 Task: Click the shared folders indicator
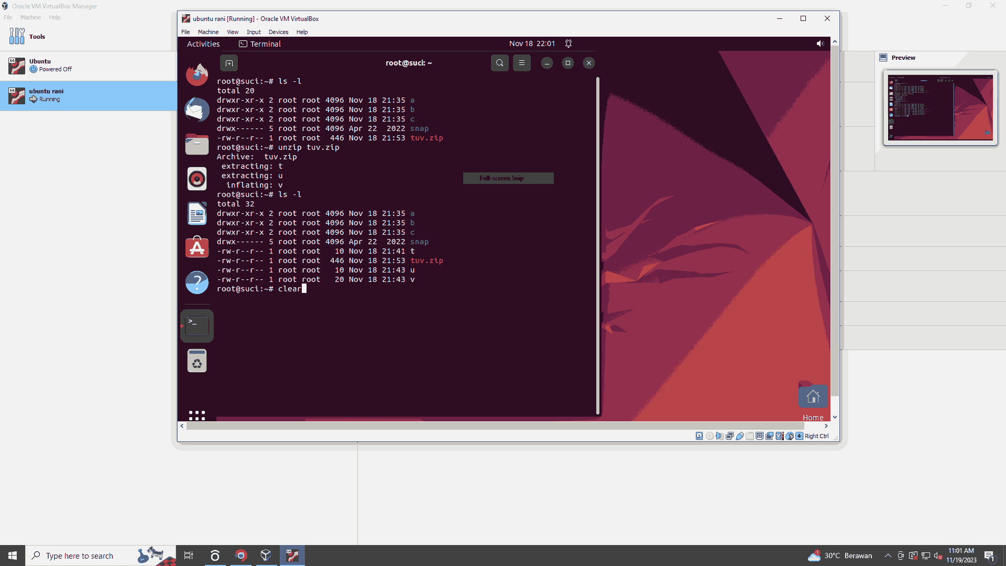tap(750, 436)
